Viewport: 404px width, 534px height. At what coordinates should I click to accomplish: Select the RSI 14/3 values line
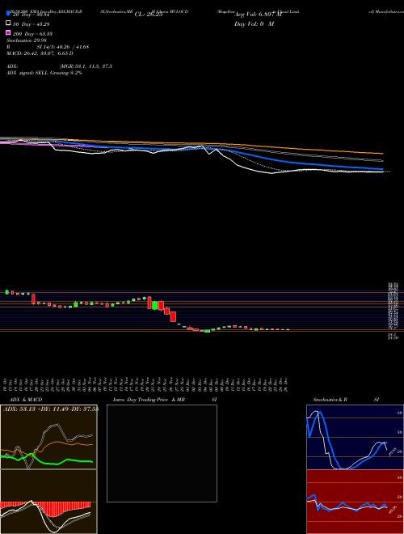(48, 47)
